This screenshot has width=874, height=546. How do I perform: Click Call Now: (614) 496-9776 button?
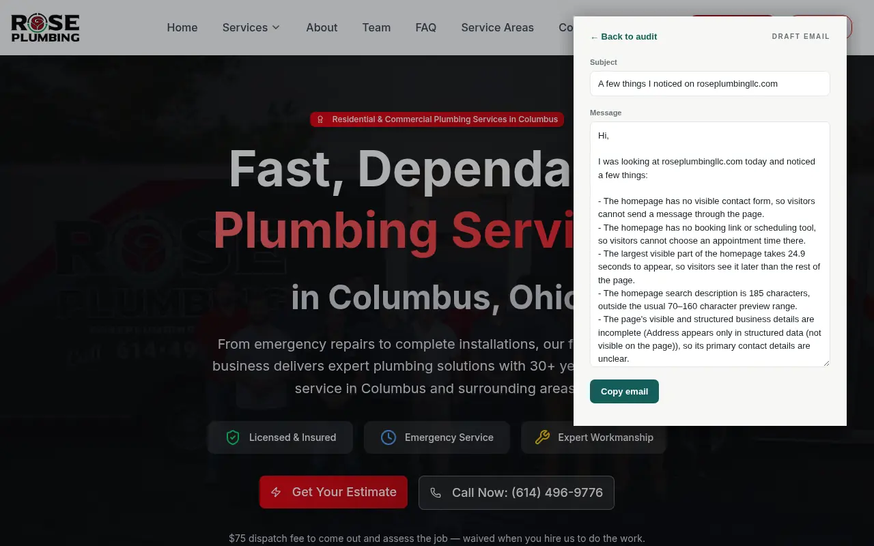(516, 493)
